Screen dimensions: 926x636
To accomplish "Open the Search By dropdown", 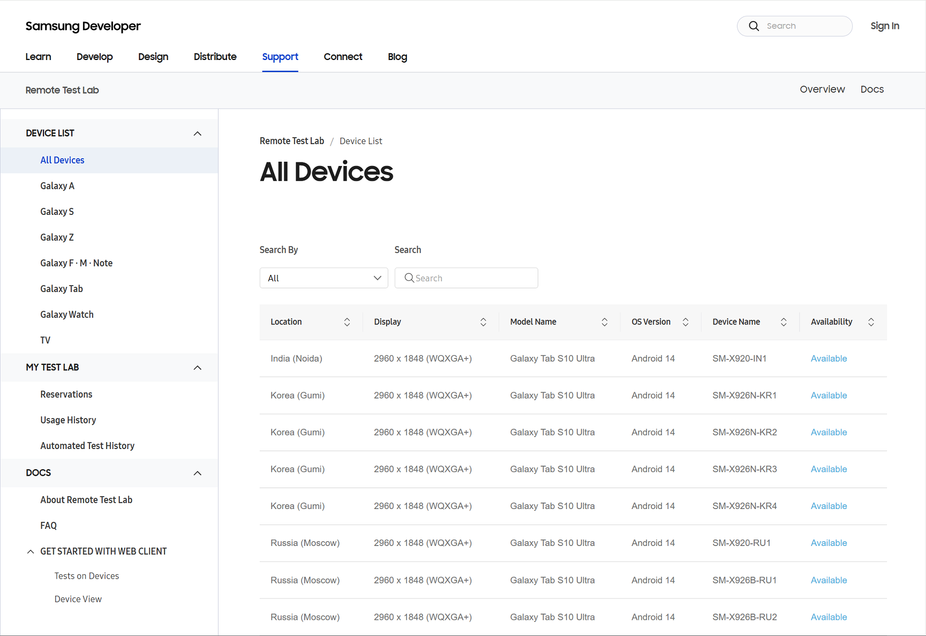I will pyautogui.click(x=324, y=278).
